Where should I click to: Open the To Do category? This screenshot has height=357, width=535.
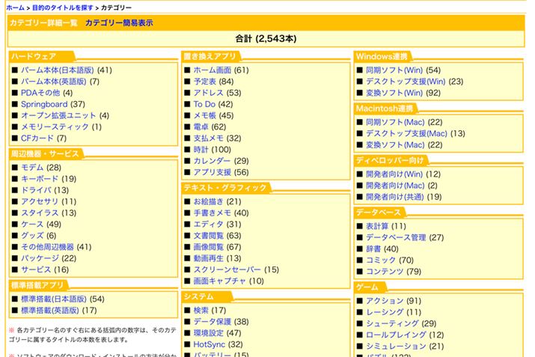(204, 104)
